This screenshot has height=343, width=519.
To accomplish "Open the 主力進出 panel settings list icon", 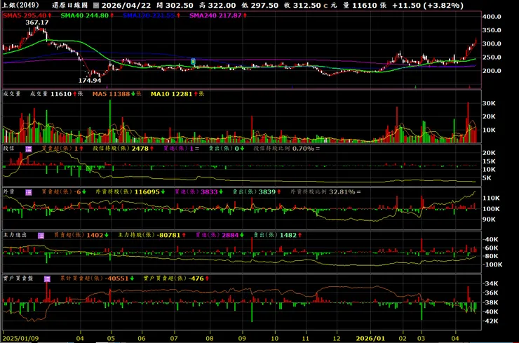I will pos(41,236).
